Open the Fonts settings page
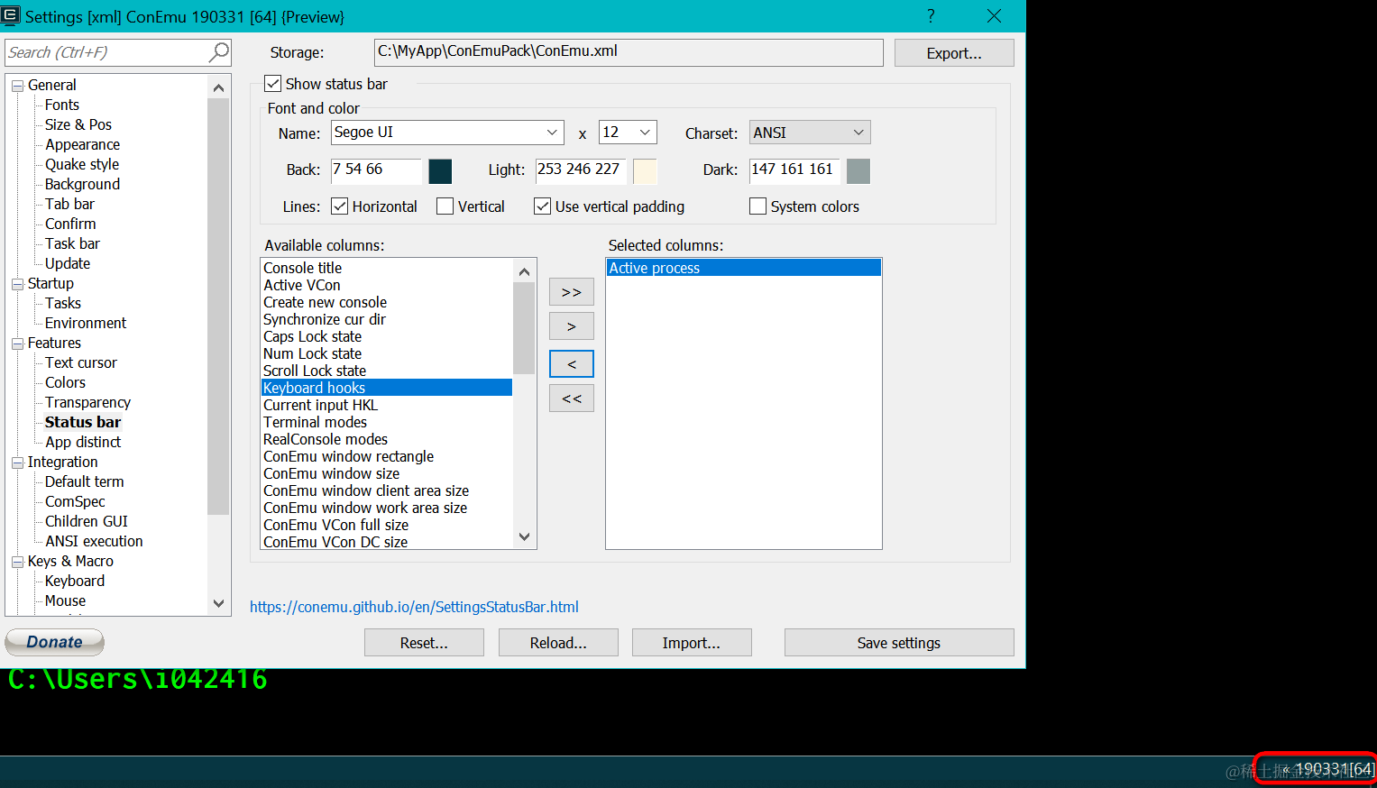Image resolution: width=1377 pixels, height=788 pixels. tap(62, 105)
